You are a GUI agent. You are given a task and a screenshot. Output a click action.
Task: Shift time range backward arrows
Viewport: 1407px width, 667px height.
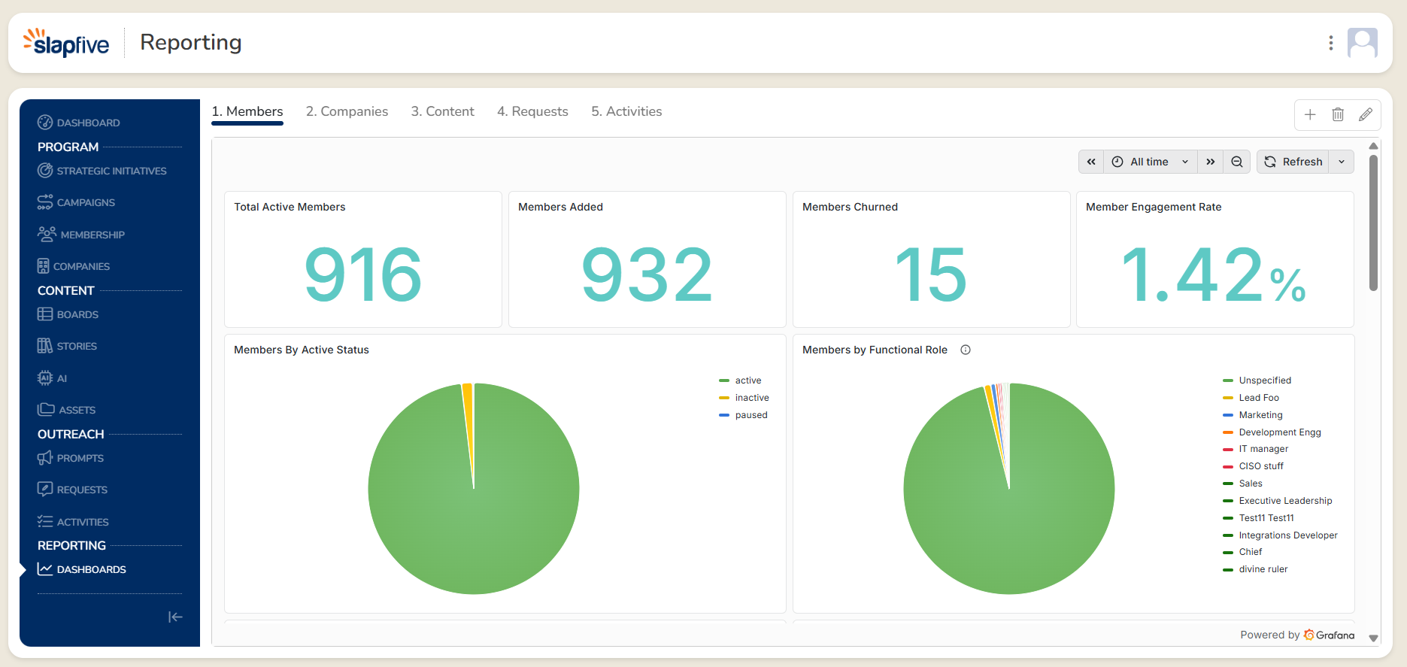point(1091,162)
